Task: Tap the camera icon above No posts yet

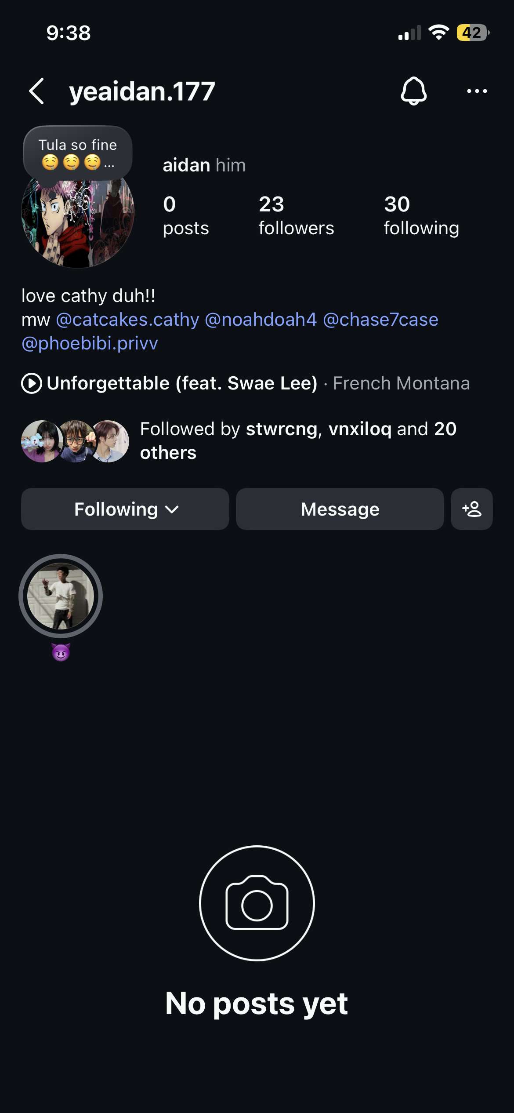Action: click(x=257, y=903)
